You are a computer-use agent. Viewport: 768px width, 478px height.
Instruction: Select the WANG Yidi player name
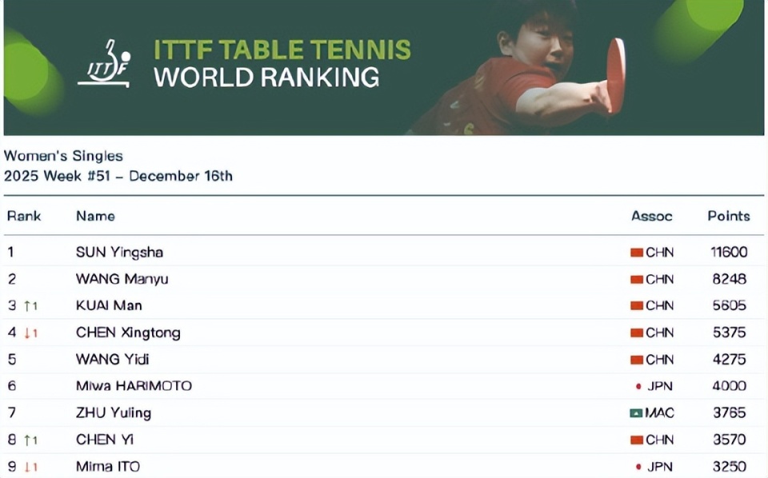112,360
